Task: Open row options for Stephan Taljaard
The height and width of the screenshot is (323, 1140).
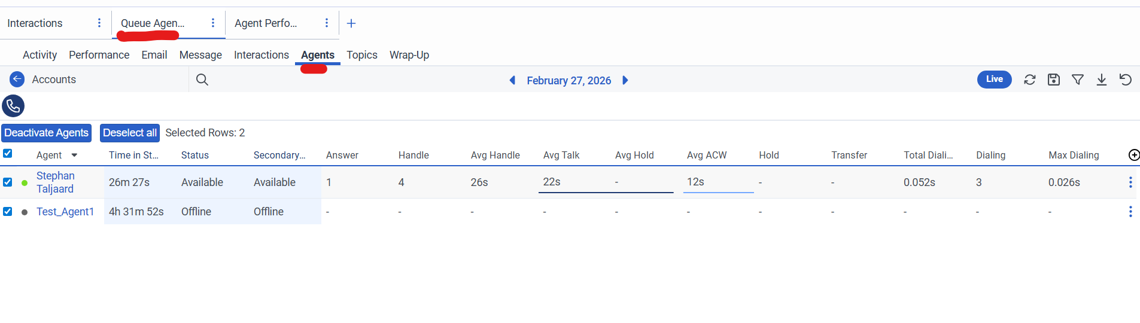Action: [x=1130, y=182]
